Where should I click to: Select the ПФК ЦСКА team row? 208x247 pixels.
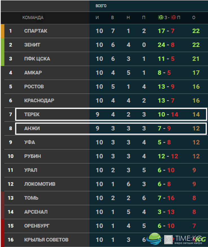pyautogui.click(x=104, y=59)
